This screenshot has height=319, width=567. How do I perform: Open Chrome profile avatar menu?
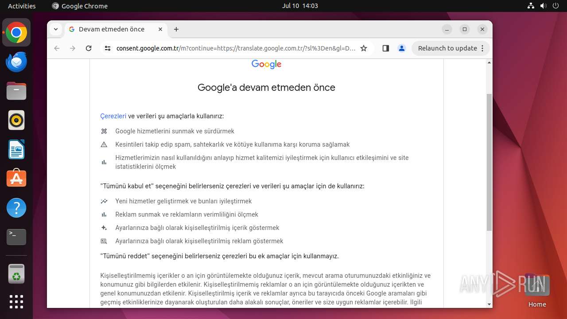[x=402, y=48]
